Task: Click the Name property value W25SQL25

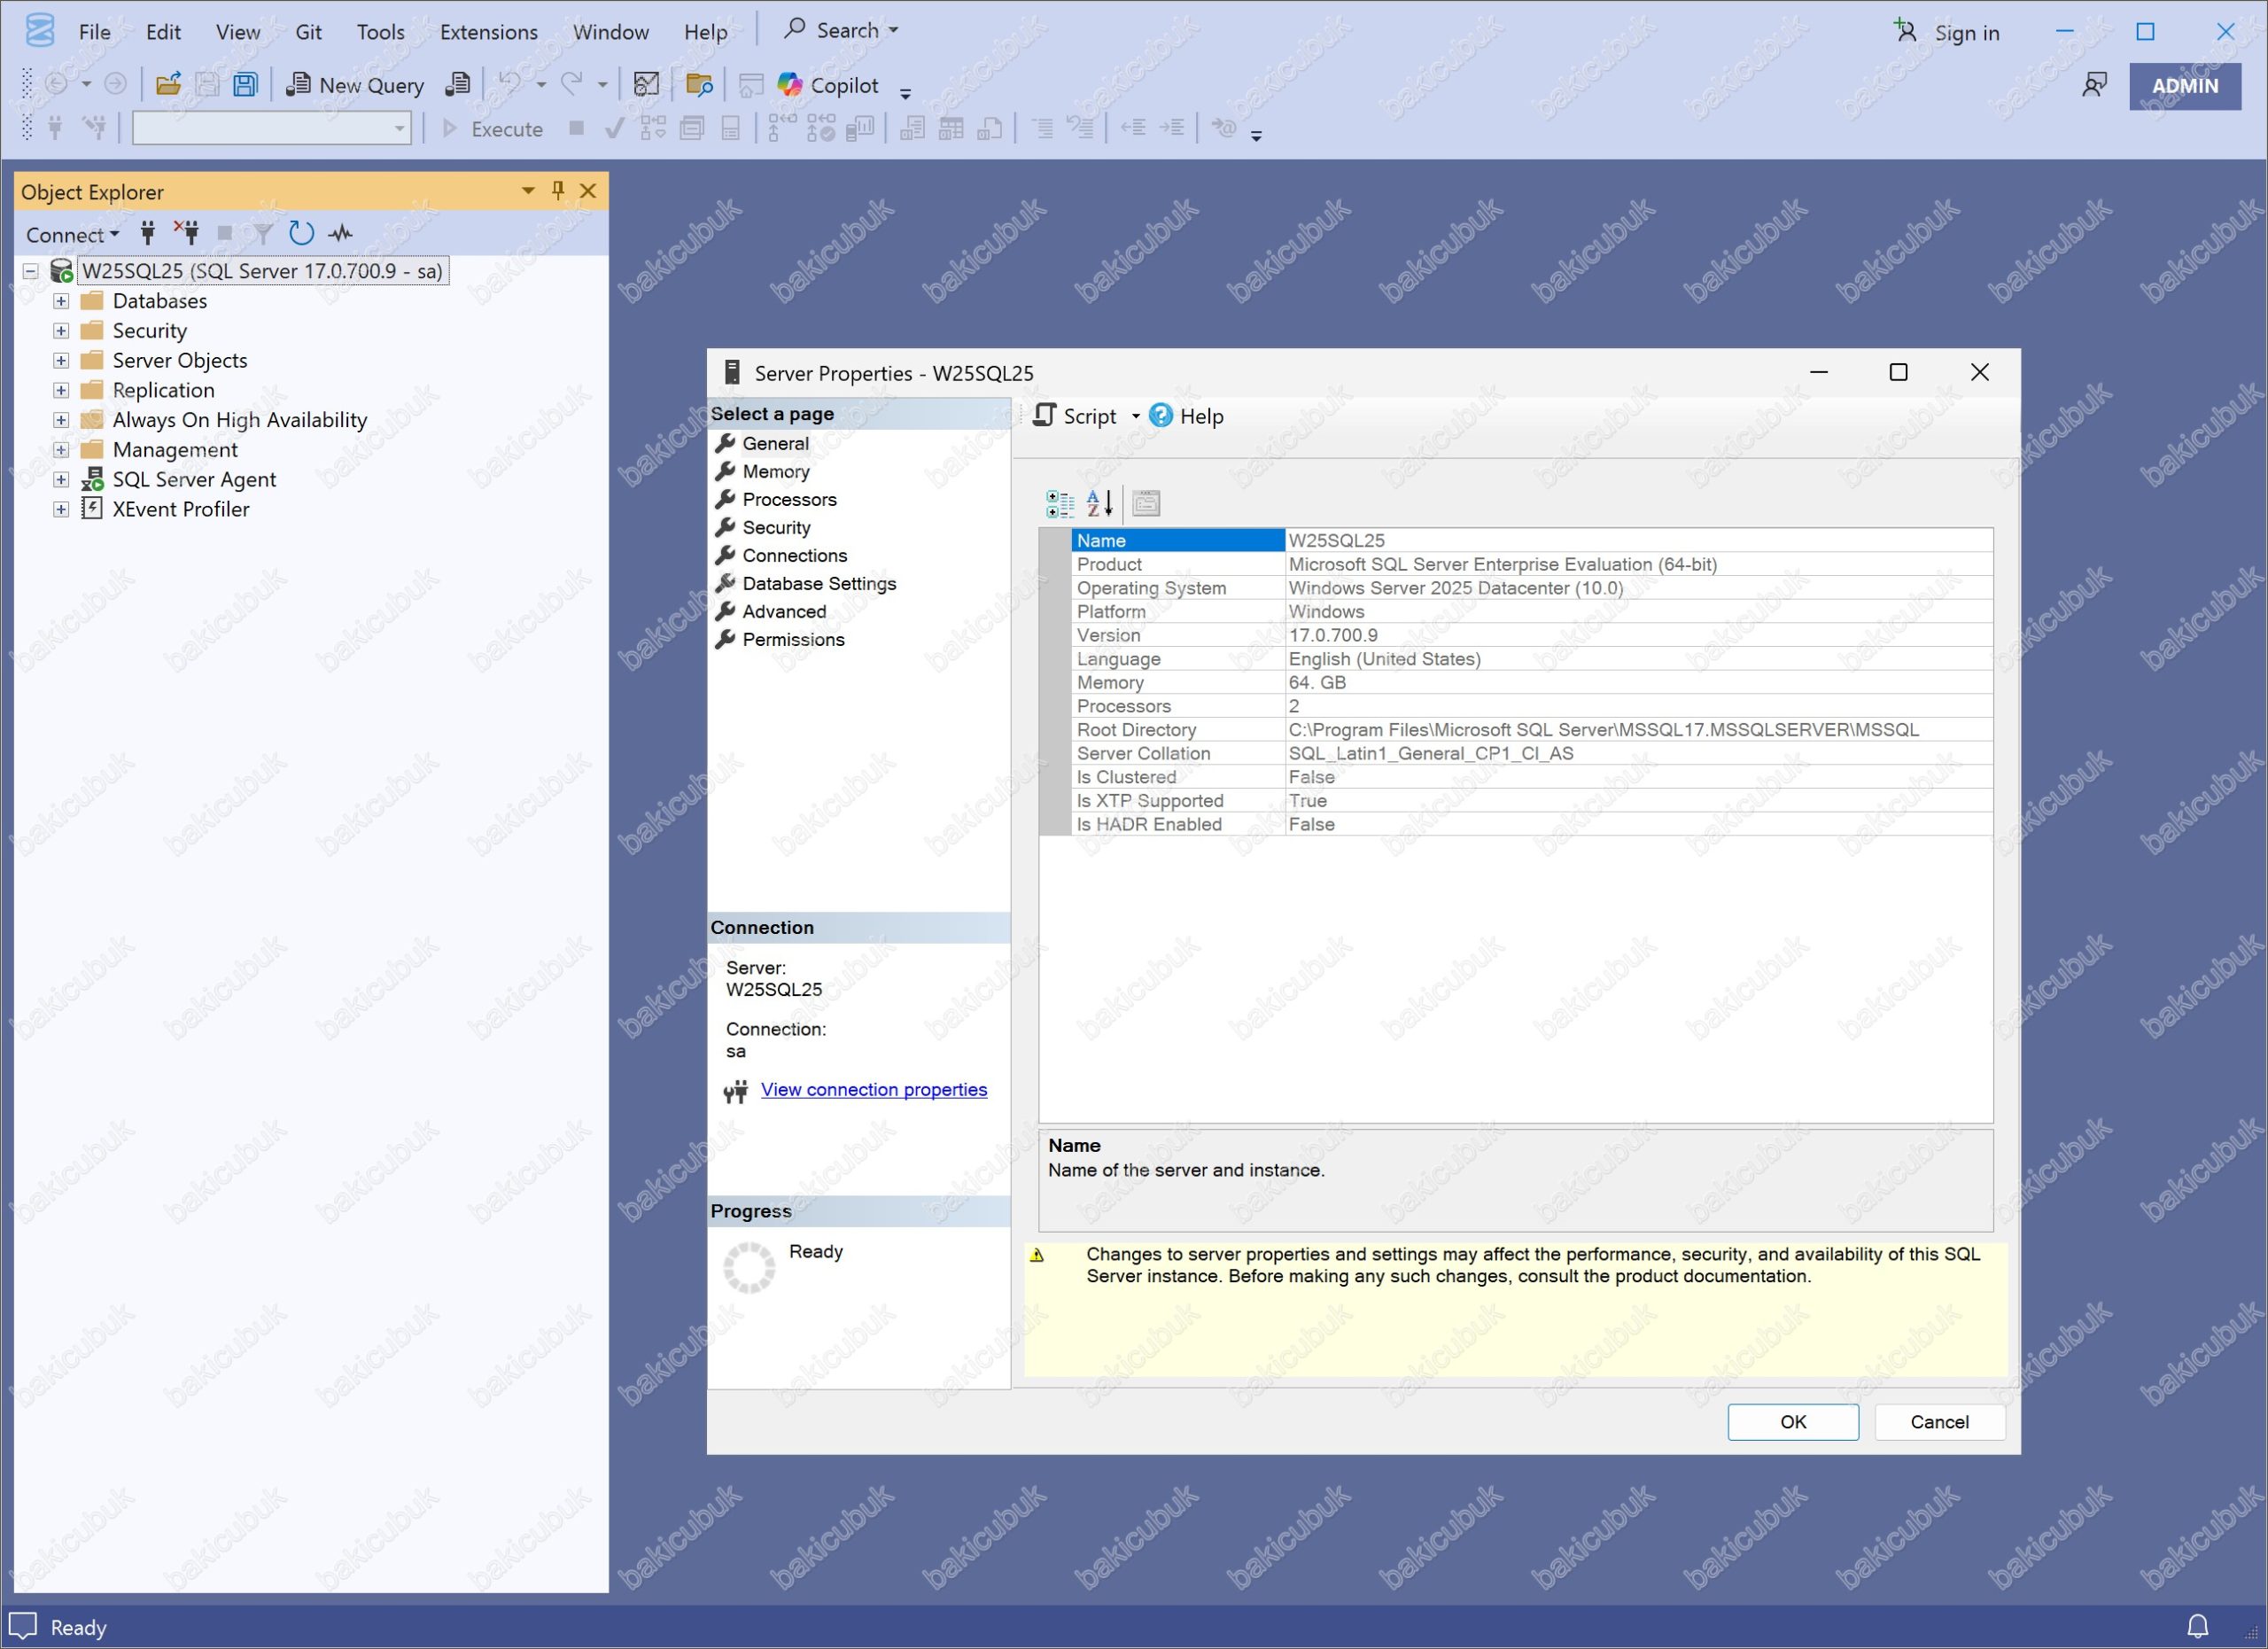Action: [1336, 540]
